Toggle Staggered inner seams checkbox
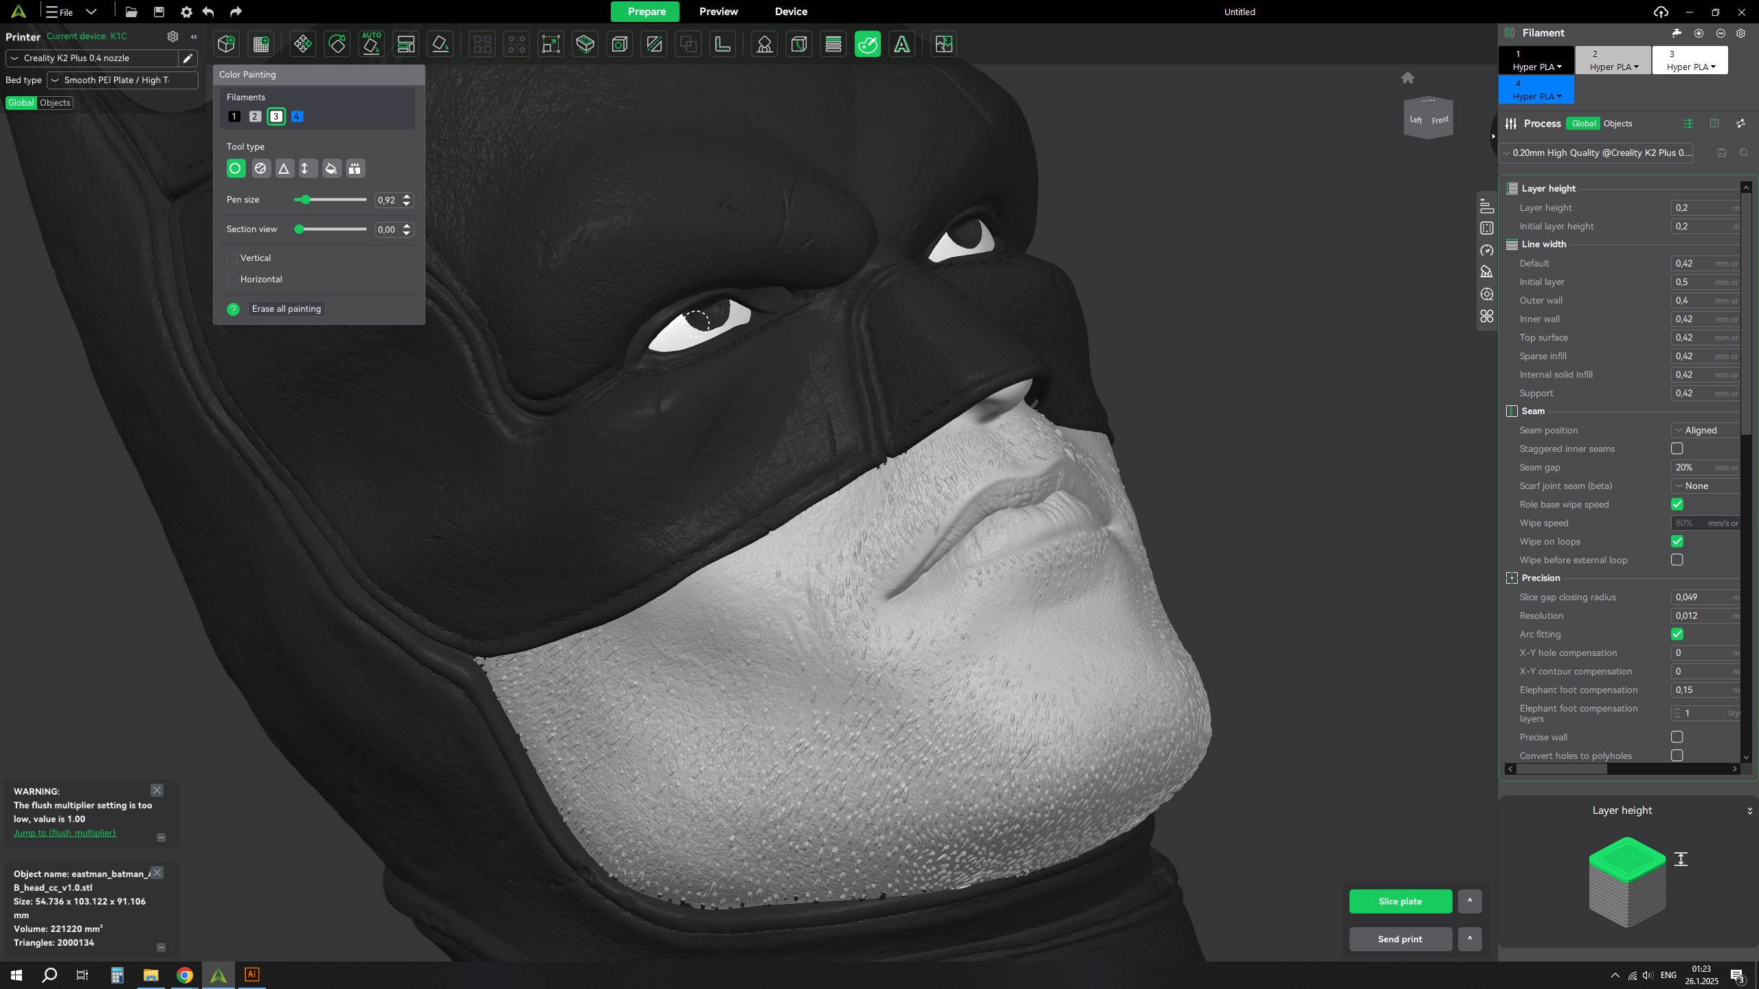The width and height of the screenshot is (1759, 989). click(1677, 448)
